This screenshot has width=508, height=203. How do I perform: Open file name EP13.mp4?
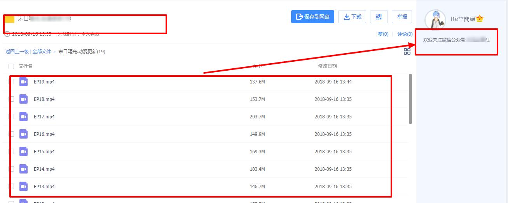pyautogui.click(x=44, y=186)
